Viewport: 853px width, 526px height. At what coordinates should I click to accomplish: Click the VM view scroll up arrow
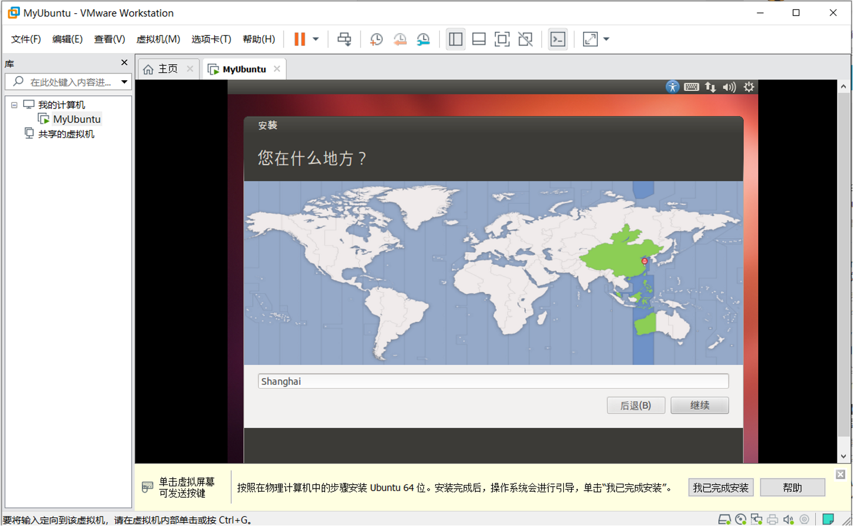(x=844, y=86)
